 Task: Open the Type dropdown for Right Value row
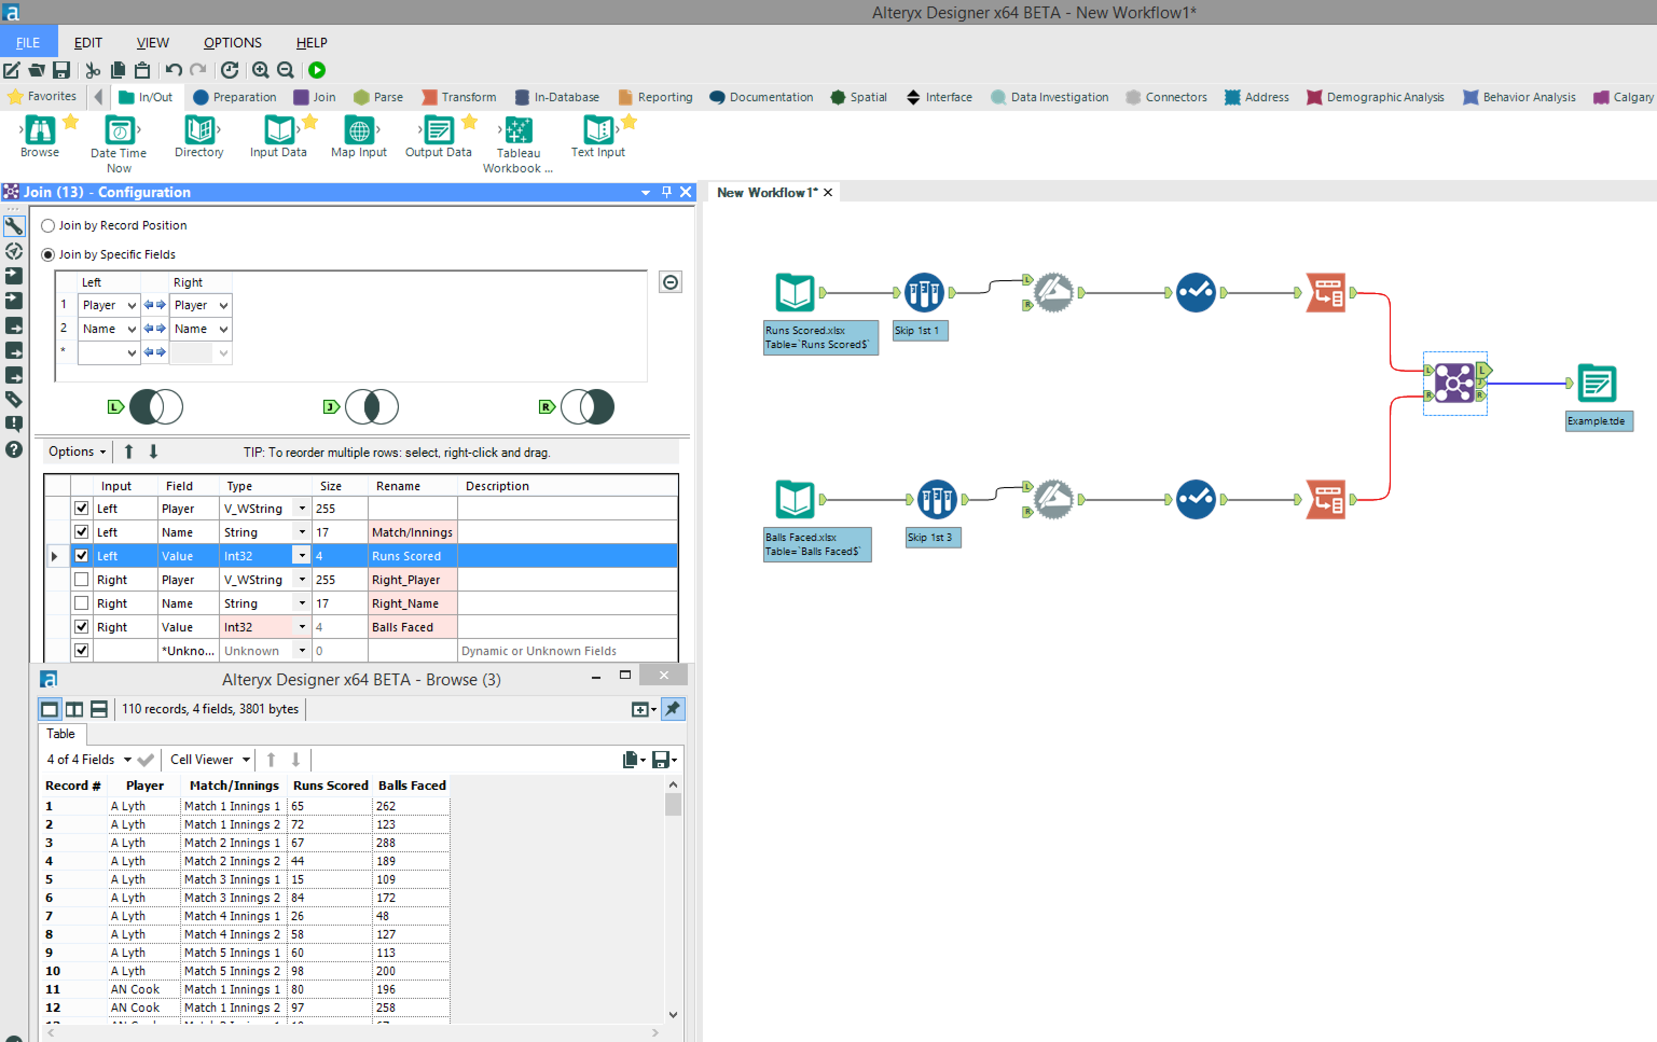301,627
